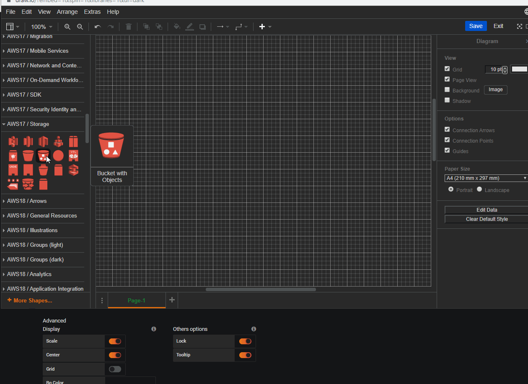Open the A4 paper size dropdown
The width and height of the screenshot is (528, 384).
pyautogui.click(x=487, y=178)
